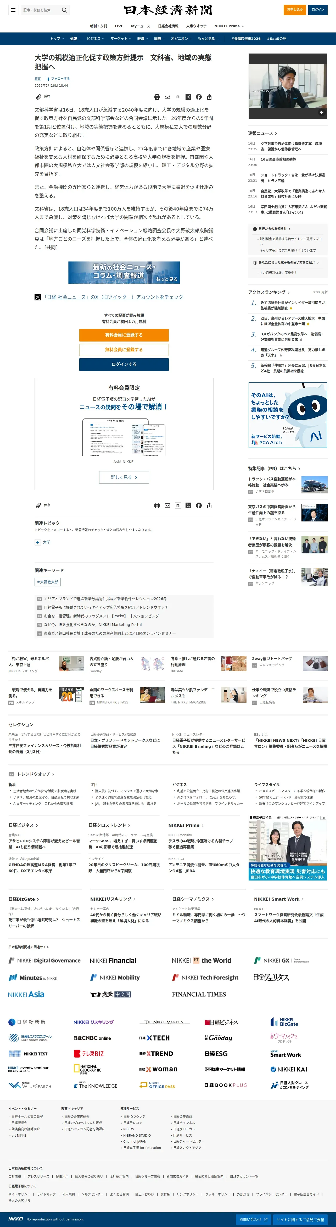Click the email share icon under the headline
The width and height of the screenshot is (336, 1227).
167,97
